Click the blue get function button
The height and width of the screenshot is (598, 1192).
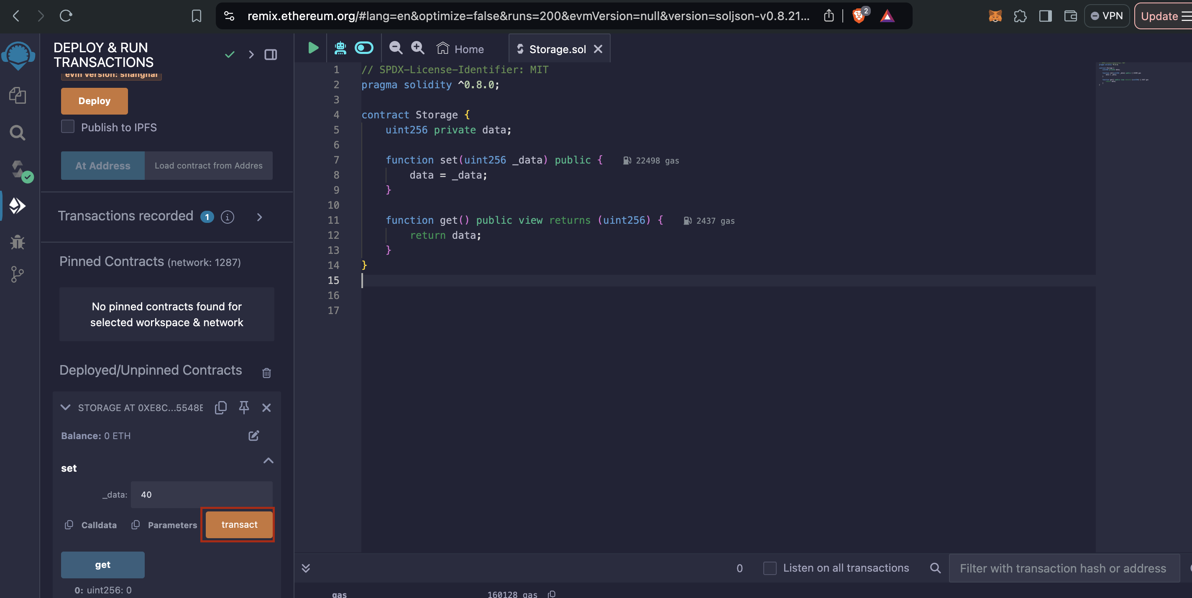[103, 565]
